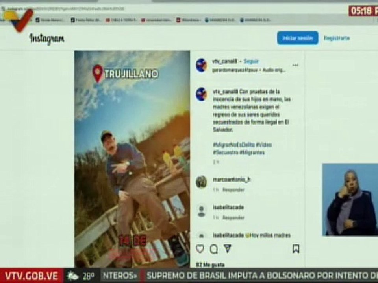Click the Iniciar sesión button
Image resolution: width=378 pixels, height=283 pixels.
pos(298,38)
